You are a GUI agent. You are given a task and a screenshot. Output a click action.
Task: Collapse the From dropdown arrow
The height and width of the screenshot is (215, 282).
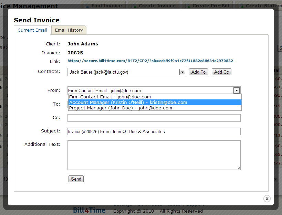click(x=237, y=90)
